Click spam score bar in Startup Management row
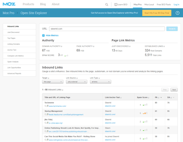 (145, 113)
